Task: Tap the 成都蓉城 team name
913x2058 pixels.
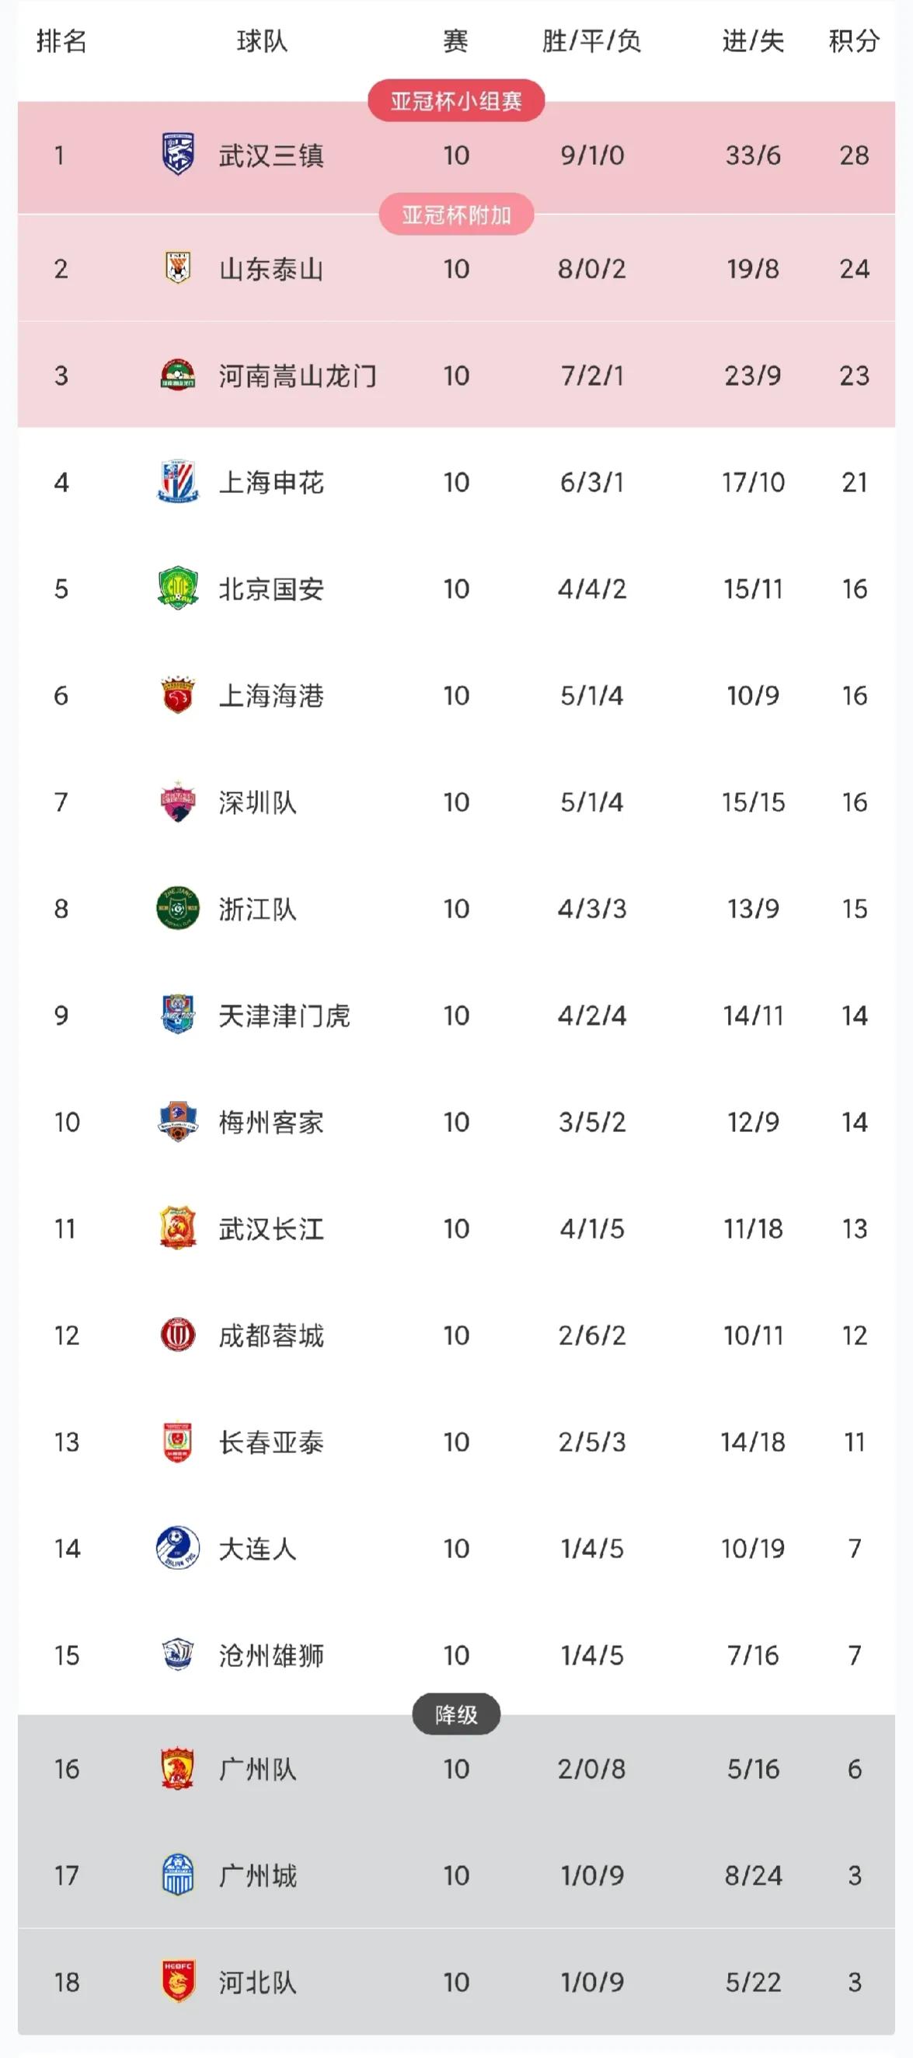Action: (x=272, y=1335)
